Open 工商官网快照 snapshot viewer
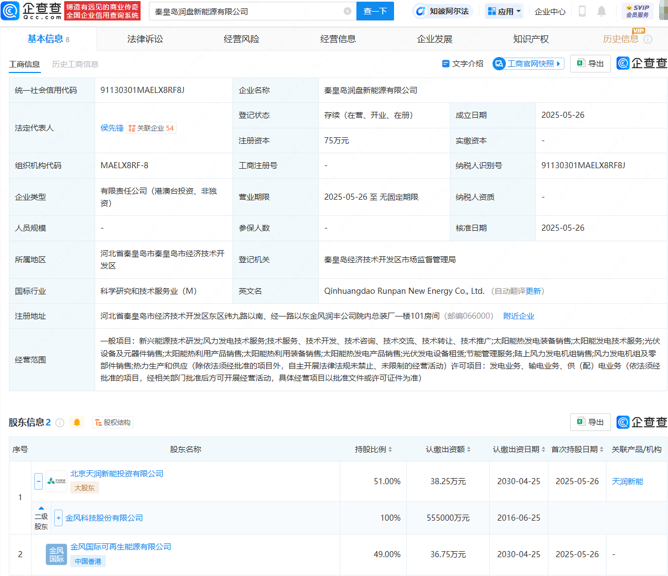 click(527, 63)
